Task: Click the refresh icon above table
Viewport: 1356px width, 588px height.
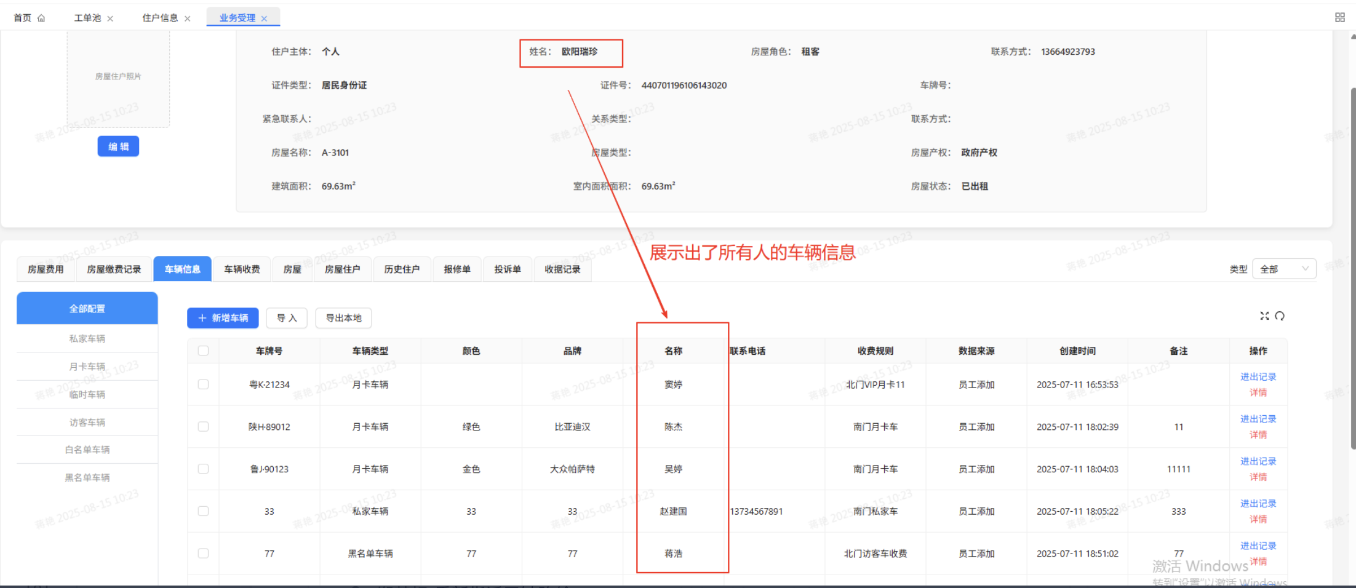Action: (1280, 316)
